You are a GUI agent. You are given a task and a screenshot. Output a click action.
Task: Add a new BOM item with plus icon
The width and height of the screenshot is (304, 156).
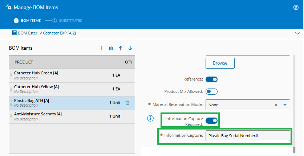coord(101,48)
